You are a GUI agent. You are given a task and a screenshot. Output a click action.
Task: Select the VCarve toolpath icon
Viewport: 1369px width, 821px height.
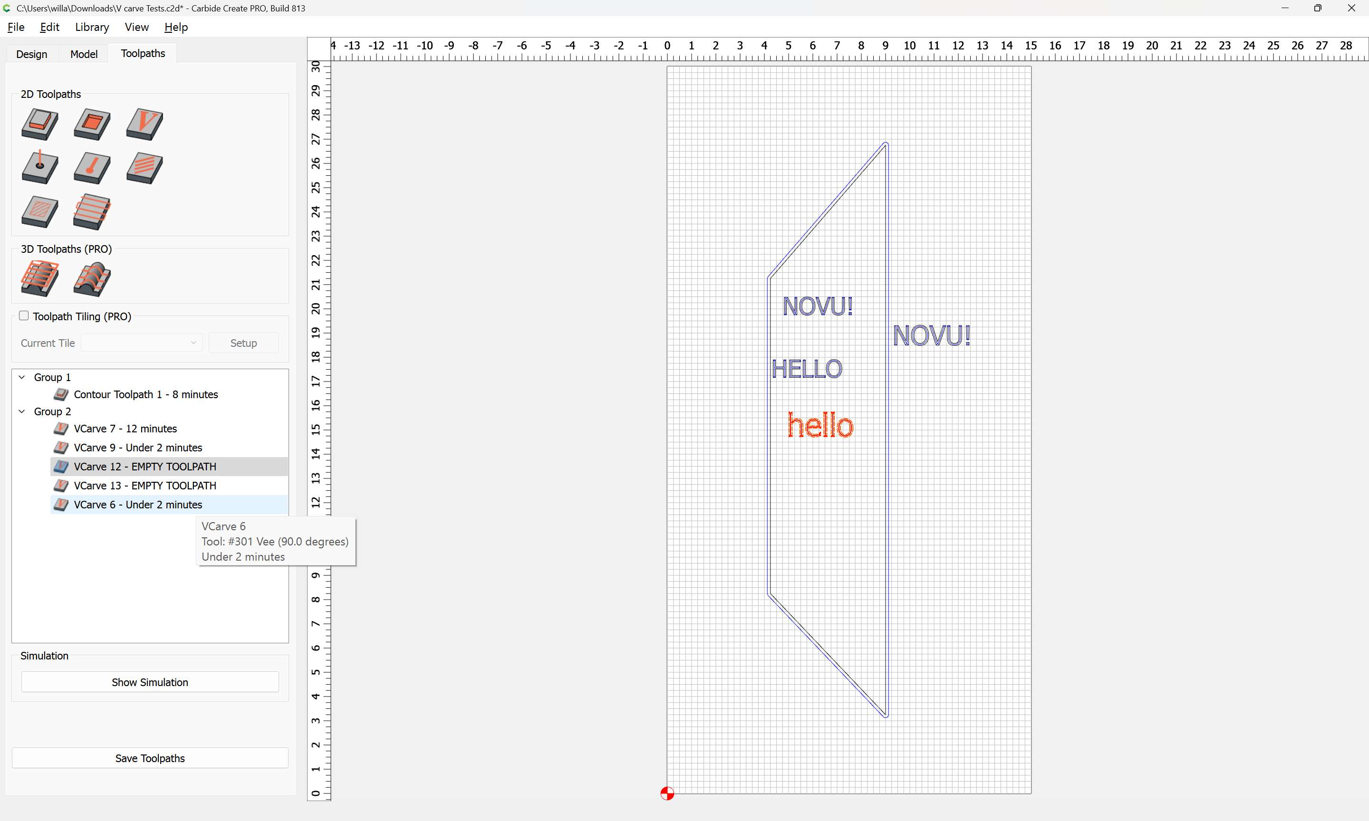coord(145,124)
